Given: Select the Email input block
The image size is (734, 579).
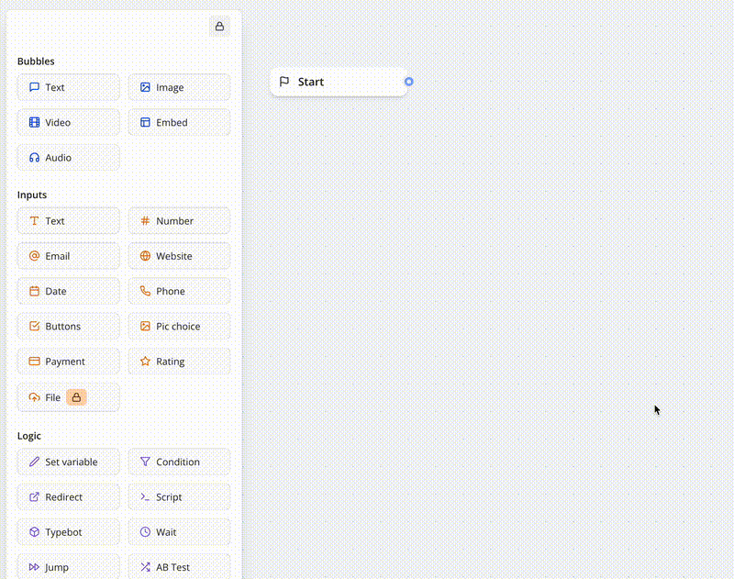Looking at the screenshot, I should (x=68, y=256).
